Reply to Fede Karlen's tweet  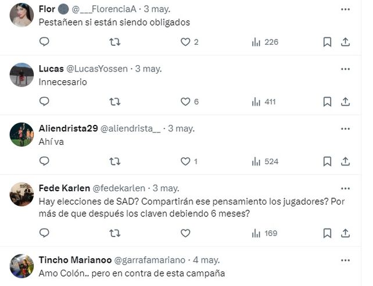coord(44,233)
